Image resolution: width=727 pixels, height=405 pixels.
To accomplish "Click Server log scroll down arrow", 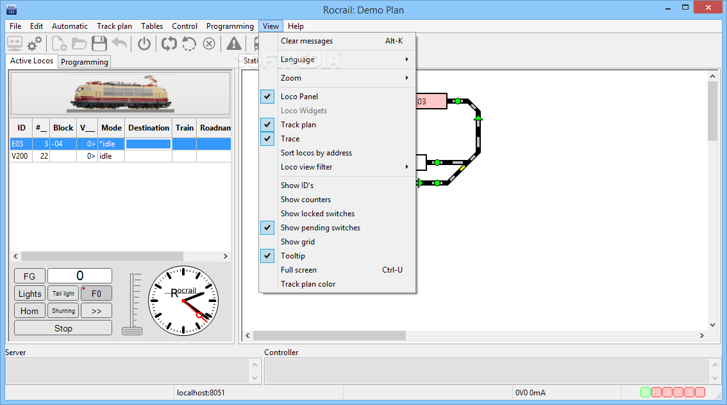I will [255, 378].
